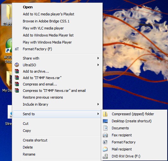Image resolution: width=168 pixels, height=161 pixels.
Task: Choose Create shortcut from the menu
Action: (57, 140)
